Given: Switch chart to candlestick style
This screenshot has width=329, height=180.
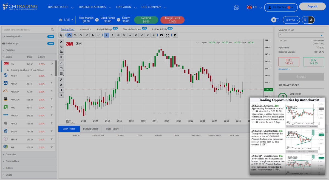Looking at the screenshot, I should coord(69,35).
